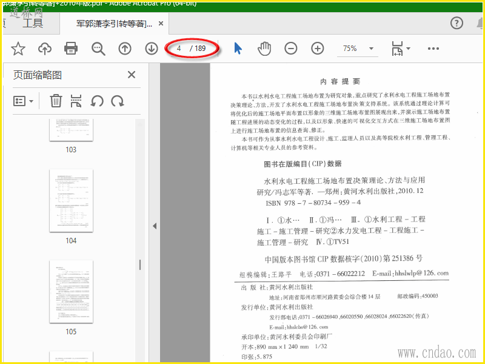Select page 105 thumbnail
This screenshot has width=485, height=364.
(x=71, y=292)
